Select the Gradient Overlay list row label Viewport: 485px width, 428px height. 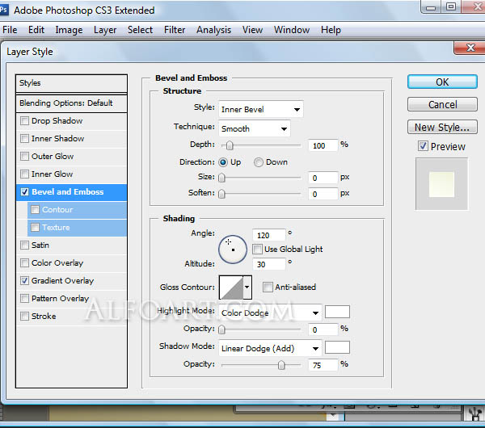[x=62, y=280]
